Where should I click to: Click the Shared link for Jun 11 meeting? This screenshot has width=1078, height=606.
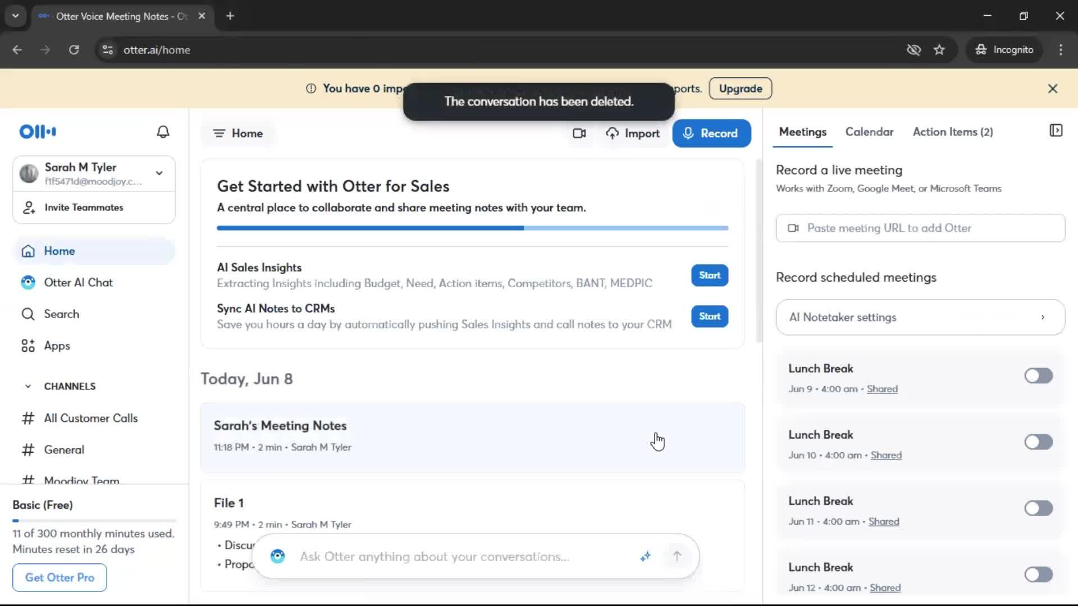pyautogui.click(x=884, y=521)
